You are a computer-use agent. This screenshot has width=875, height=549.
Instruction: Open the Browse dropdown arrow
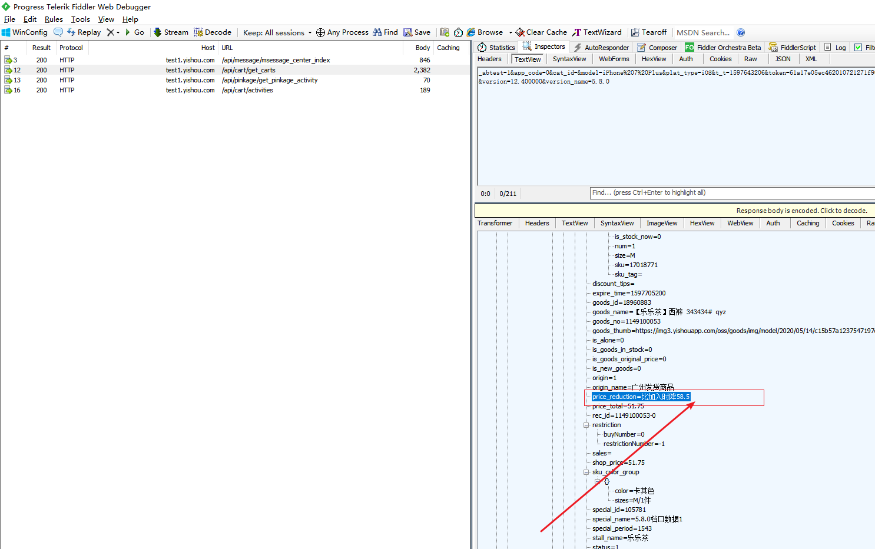(511, 33)
